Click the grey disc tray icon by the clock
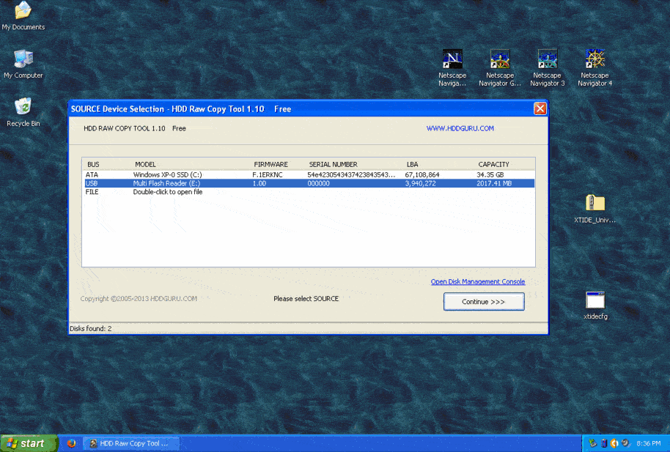This screenshot has width=670, height=452. 626,443
